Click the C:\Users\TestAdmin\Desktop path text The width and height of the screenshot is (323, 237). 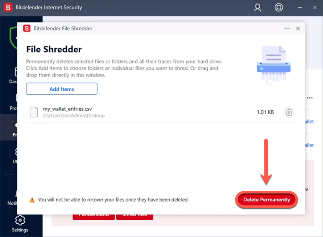click(x=74, y=115)
